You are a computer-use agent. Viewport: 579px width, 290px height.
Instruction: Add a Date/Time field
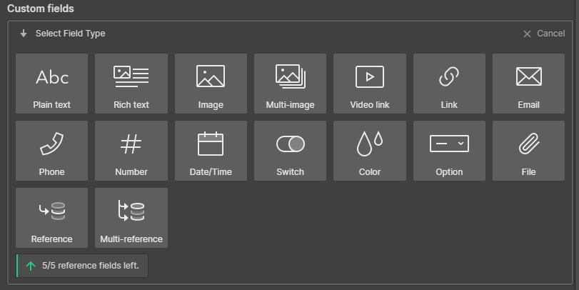[x=211, y=151]
